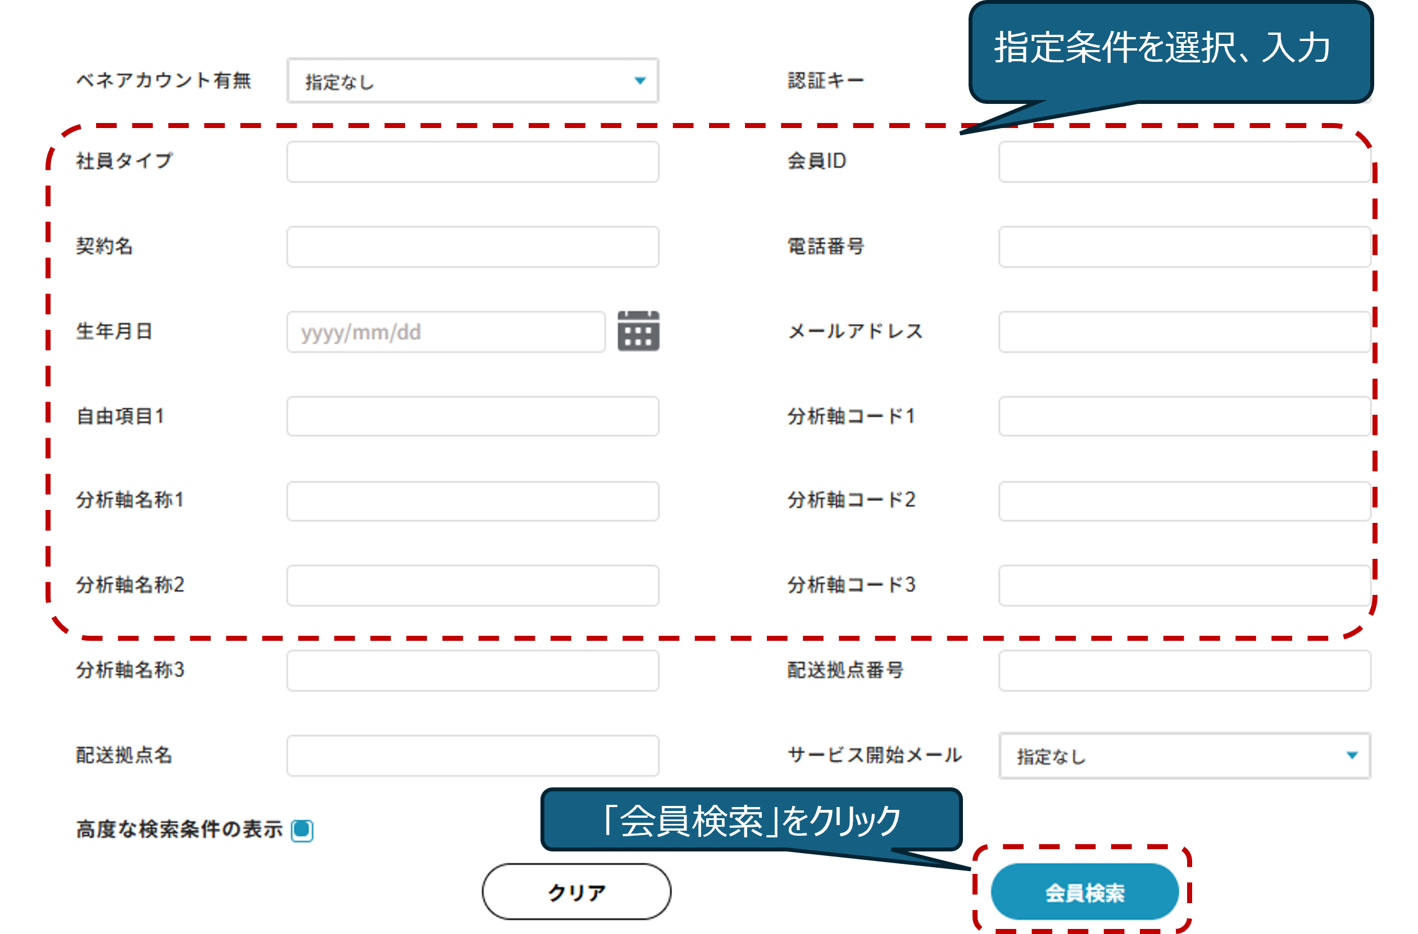Open the birth date calendar picker icon
1418x934 pixels.
(x=638, y=331)
